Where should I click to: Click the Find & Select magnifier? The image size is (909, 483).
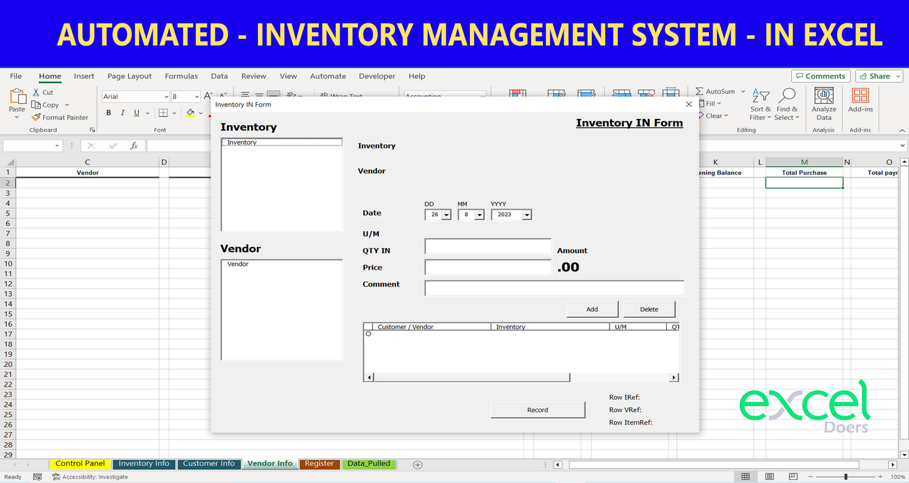point(786,96)
